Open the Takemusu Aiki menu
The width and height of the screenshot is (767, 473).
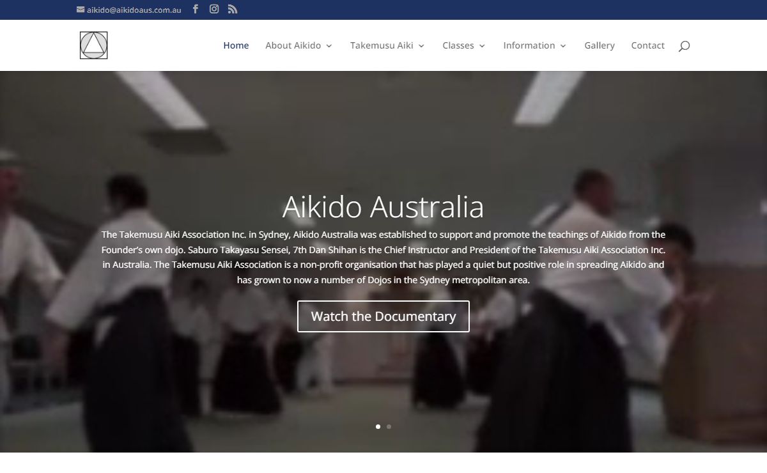click(382, 45)
